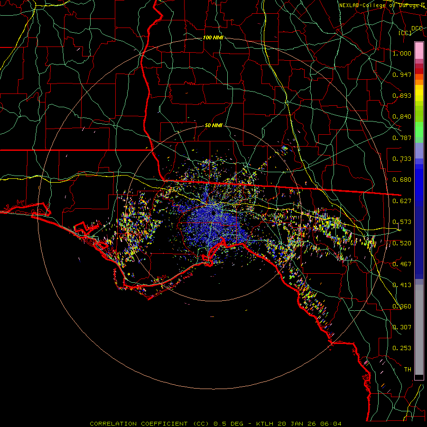Click the [CC] label above the color bar
This screenshot has width=427, height=427.
point(405,33)
